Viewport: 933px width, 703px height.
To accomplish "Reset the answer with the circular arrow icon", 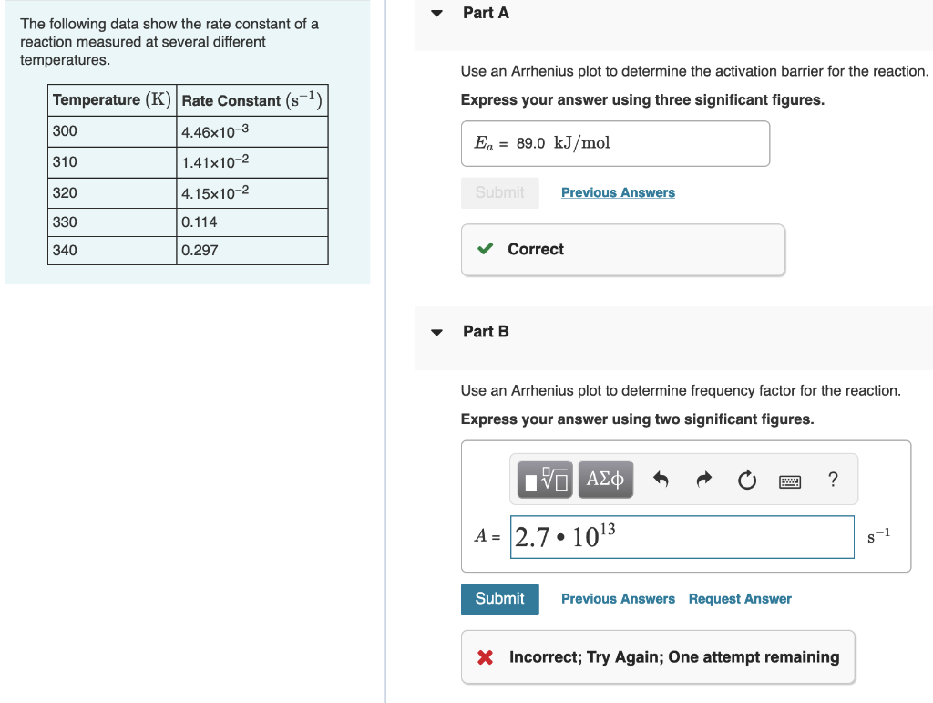I will click(747, 479).
